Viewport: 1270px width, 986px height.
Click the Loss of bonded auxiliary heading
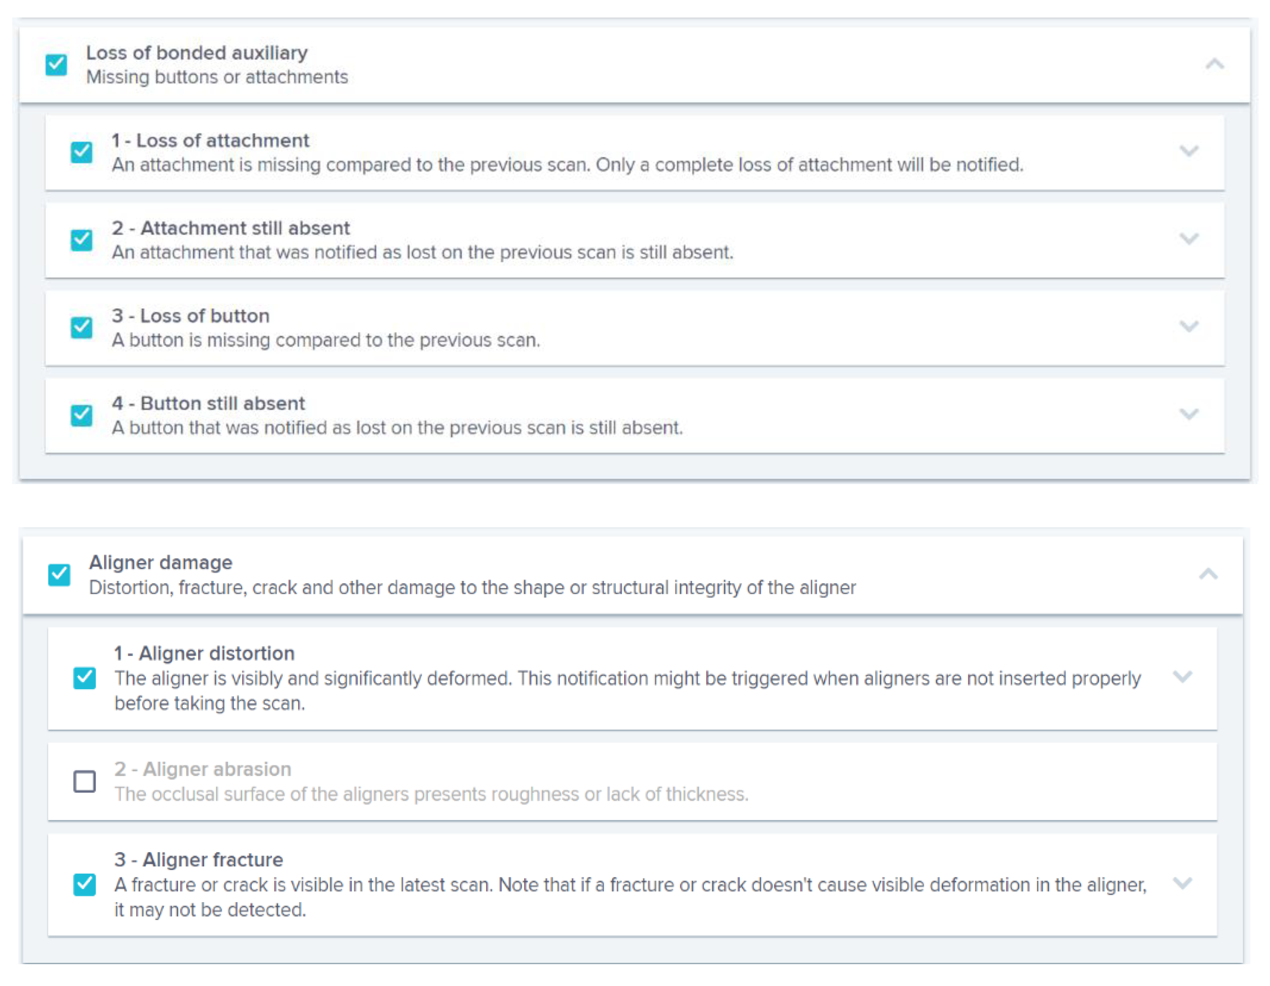pos(196,53)
